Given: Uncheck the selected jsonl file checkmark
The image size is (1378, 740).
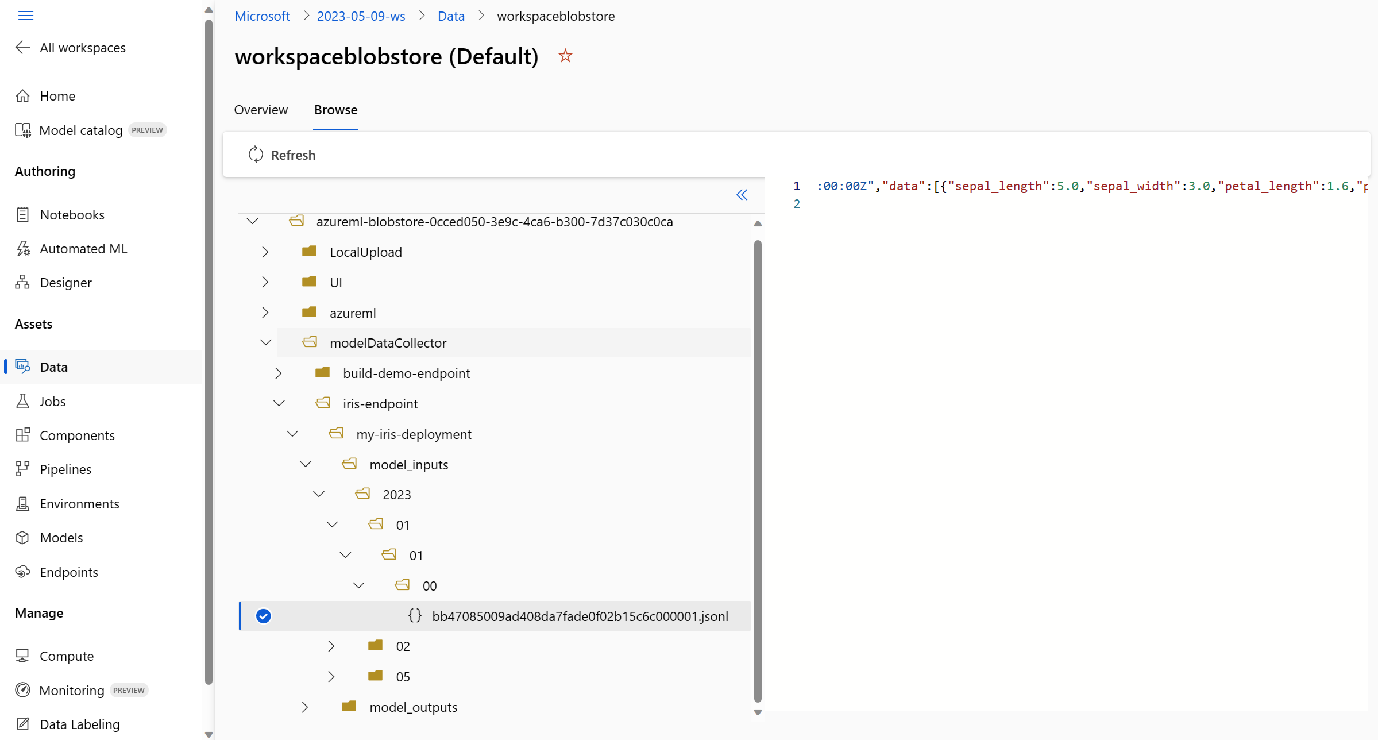Looking at the screenshot, I should tap(263, 616).
